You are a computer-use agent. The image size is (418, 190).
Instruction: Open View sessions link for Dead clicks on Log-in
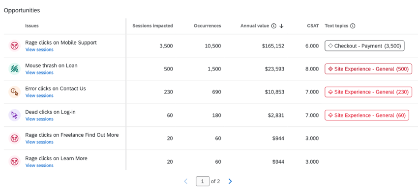click(x=39, y=119)
